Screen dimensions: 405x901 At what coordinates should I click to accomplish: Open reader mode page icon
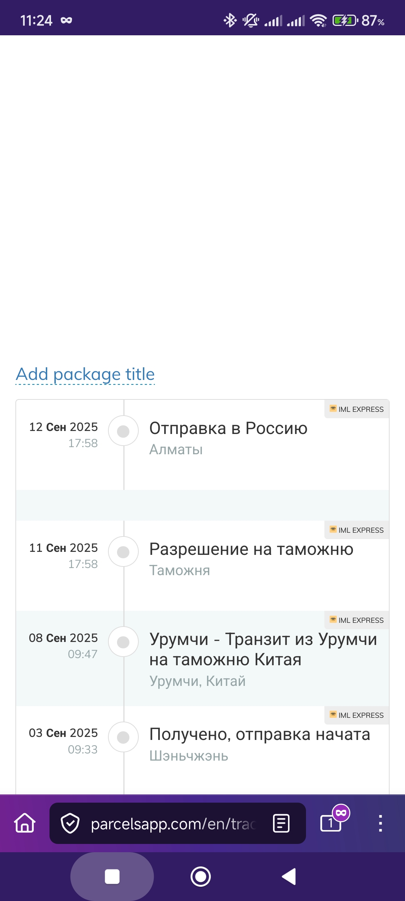pos(281,823)
